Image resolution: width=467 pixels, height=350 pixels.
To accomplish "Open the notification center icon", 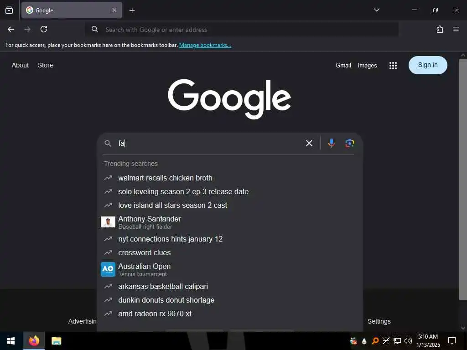I will (452, 341).
